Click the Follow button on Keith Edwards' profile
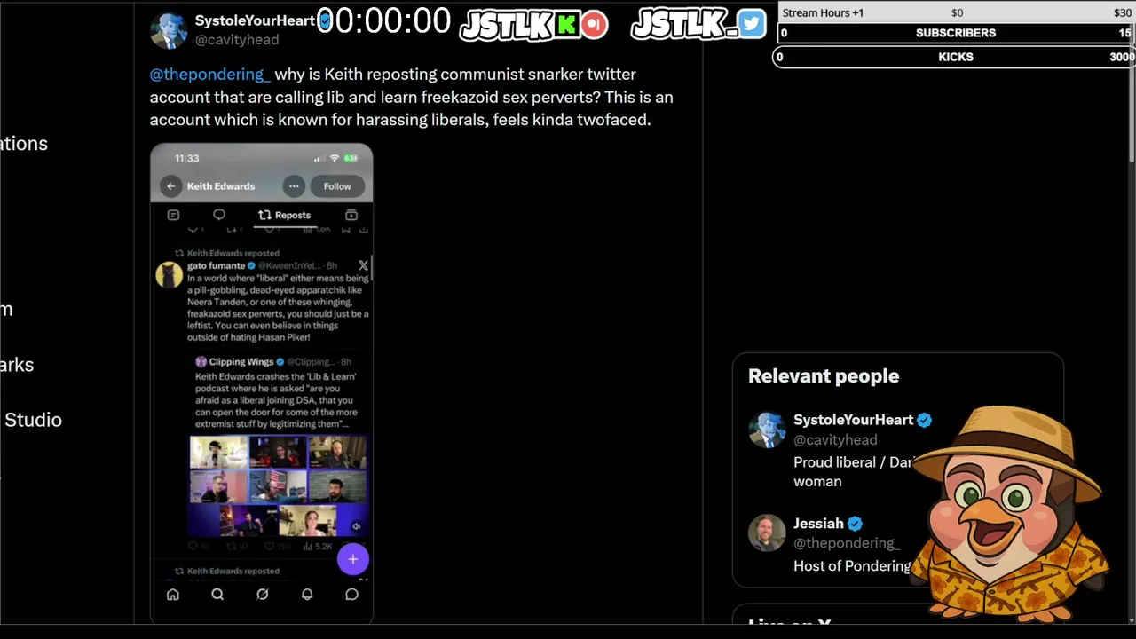 point(337,186)
